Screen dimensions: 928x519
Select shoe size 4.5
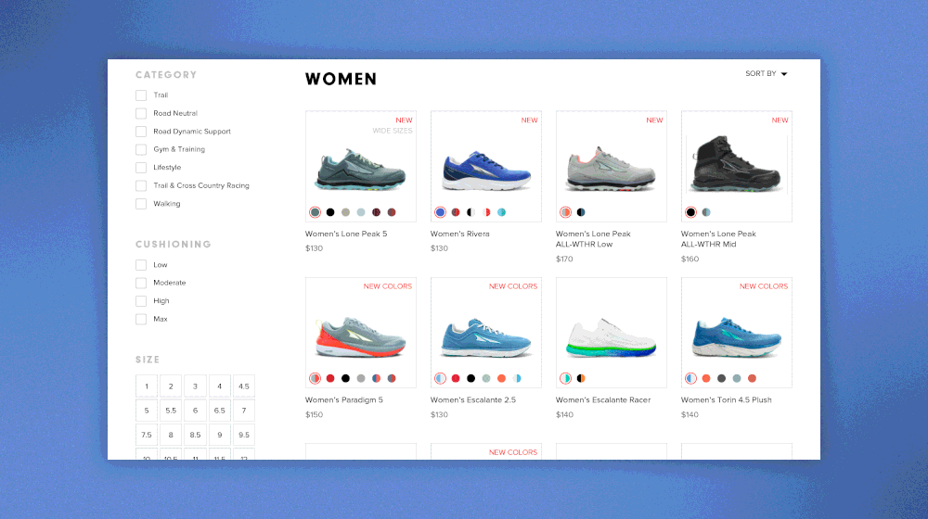pyautogui.click(x=244, y=386)
